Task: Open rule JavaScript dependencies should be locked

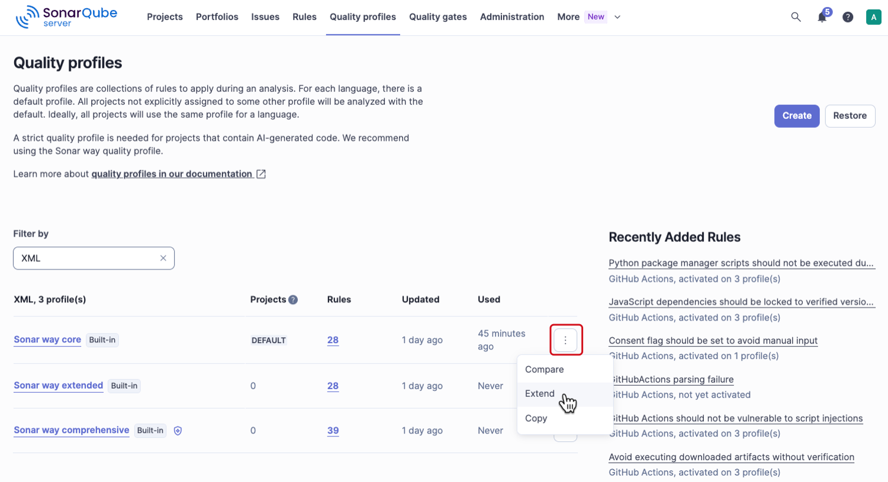Action: pyautogui.click(x=741, y=302)
